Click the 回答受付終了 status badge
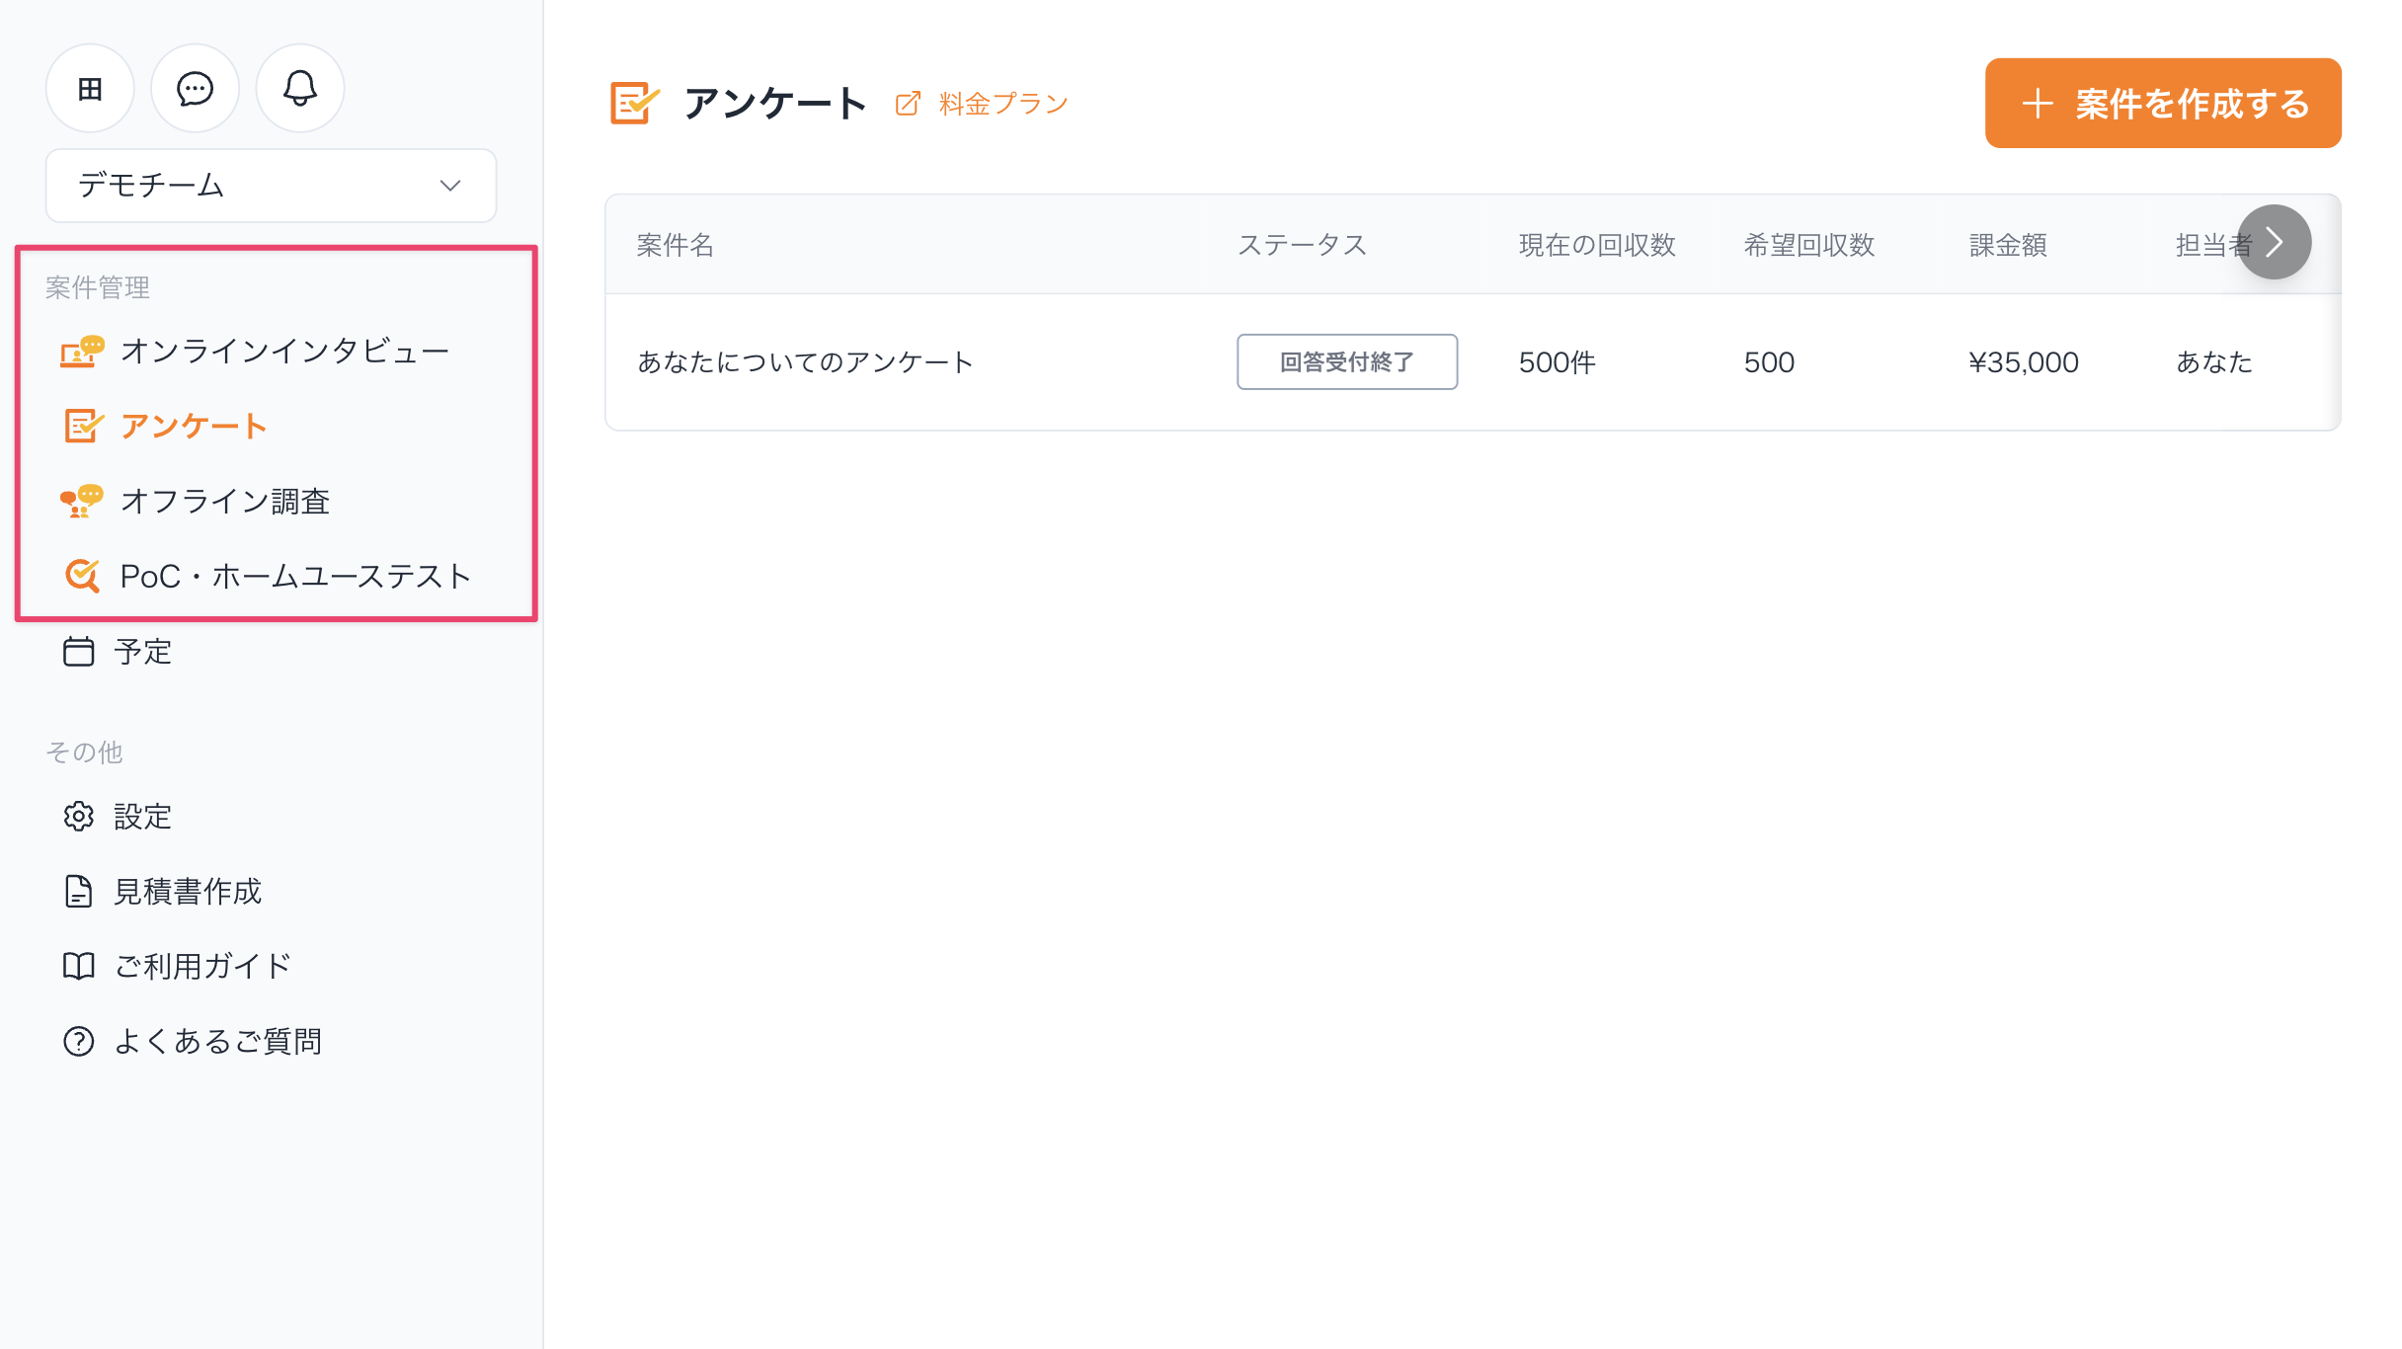The width and height of the screenshot is (2402, 1349). click(x=1347, y=362)
